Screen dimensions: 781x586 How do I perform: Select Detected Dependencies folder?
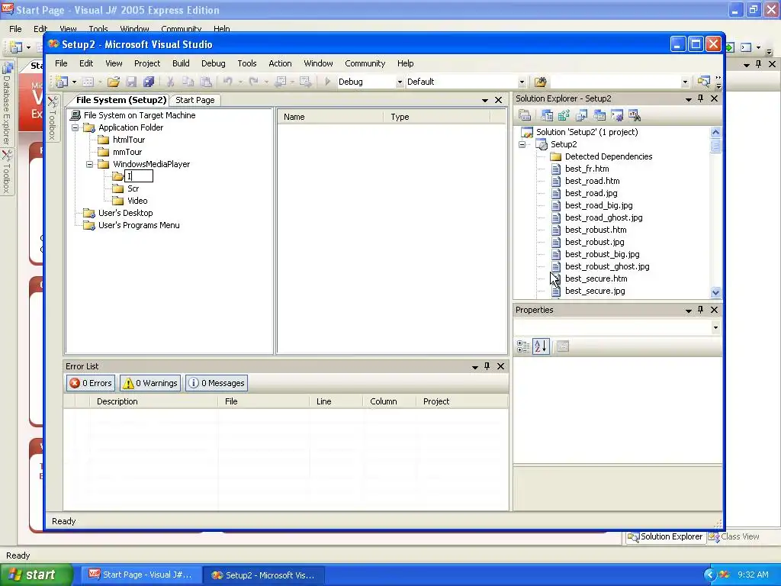point(608,156)
